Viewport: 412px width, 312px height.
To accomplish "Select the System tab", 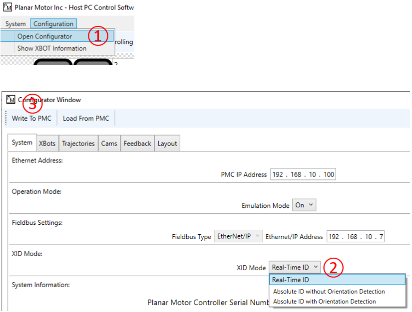I will (22, 143).
